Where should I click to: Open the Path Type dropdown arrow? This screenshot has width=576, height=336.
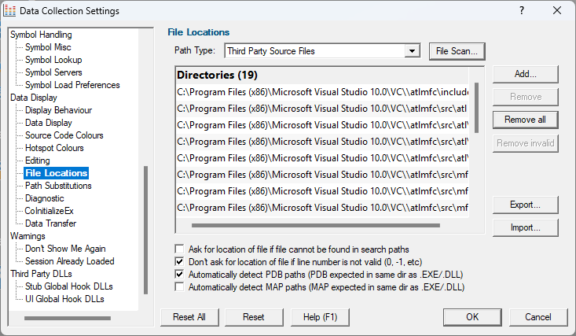pyautogui.click(x=413, y=51)
